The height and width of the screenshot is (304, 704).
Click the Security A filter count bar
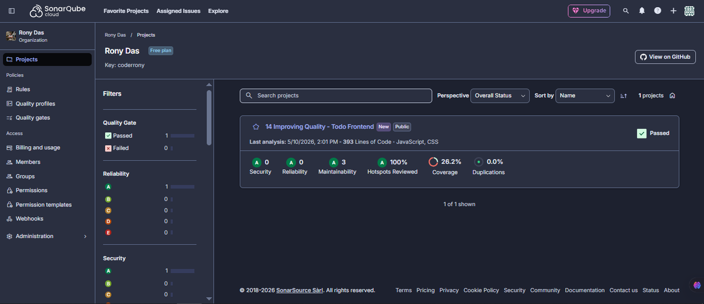click(183, 271)
